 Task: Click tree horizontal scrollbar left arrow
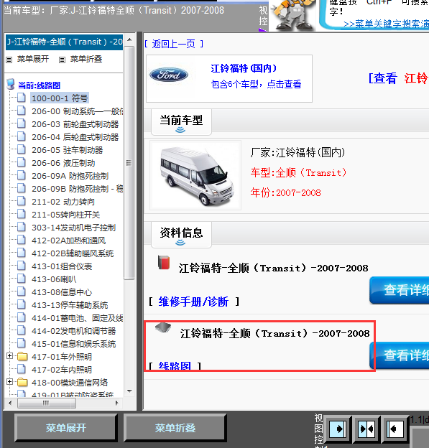click(x=11, y=403)
